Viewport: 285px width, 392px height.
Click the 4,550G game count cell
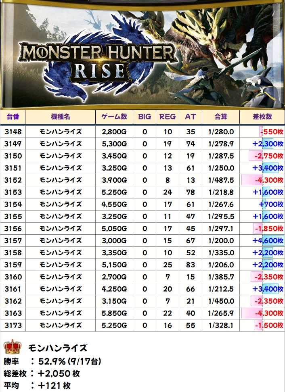click(x=114, y=204)
